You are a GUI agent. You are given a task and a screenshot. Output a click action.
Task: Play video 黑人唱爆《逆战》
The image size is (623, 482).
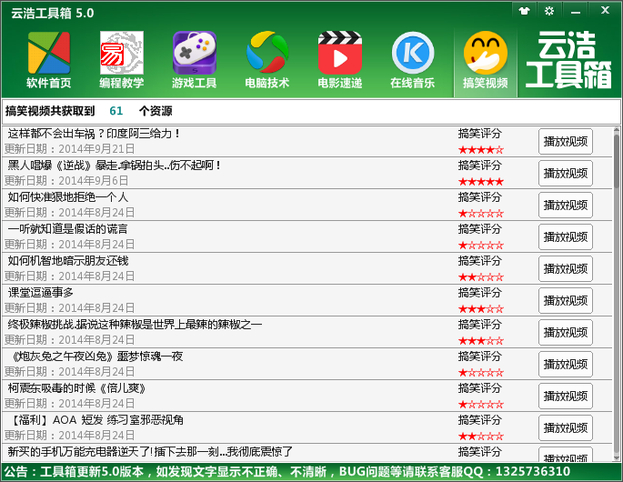click(x=566, y=174)
